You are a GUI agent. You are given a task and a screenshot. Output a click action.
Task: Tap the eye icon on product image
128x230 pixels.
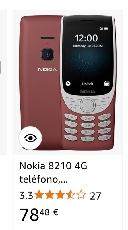click(30, 138)
